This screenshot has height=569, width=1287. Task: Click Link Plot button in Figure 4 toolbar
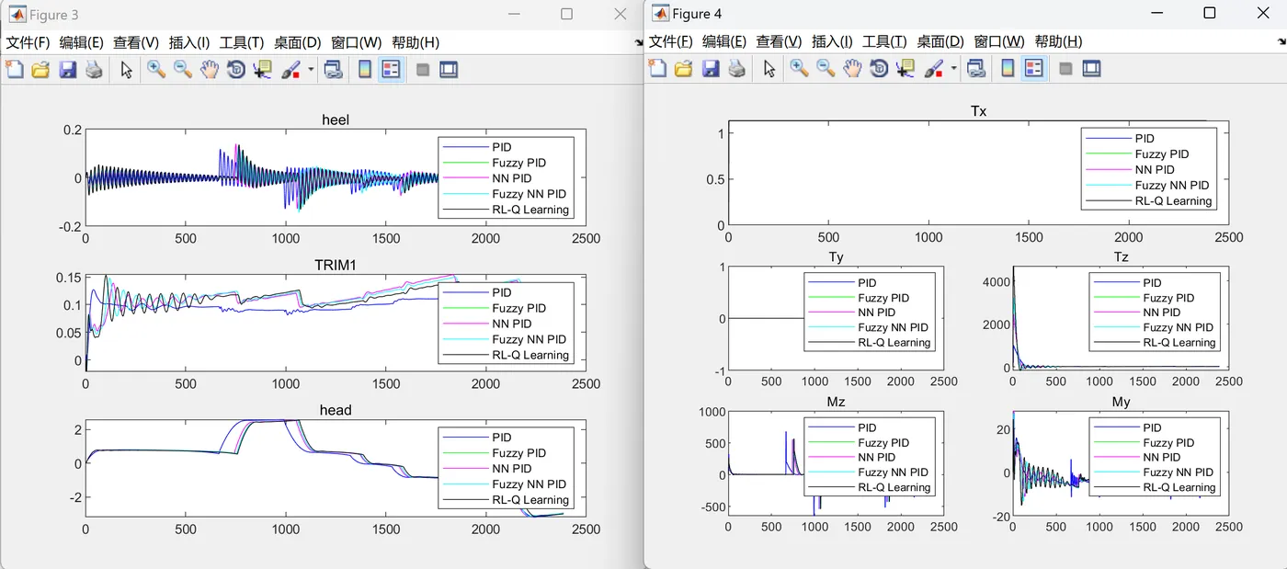(976, 69)
